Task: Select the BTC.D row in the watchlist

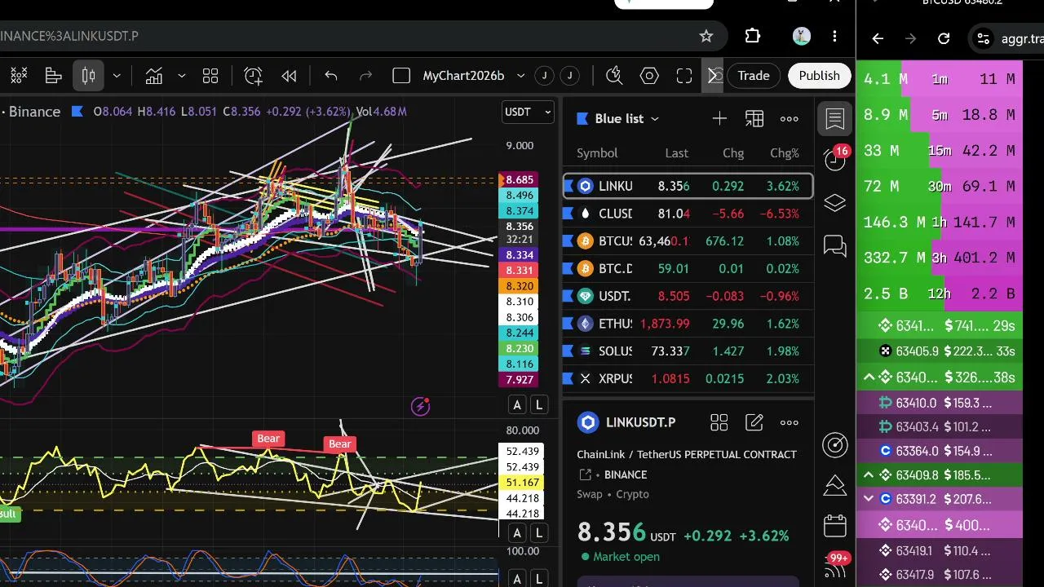Action: tap(688, 268)
